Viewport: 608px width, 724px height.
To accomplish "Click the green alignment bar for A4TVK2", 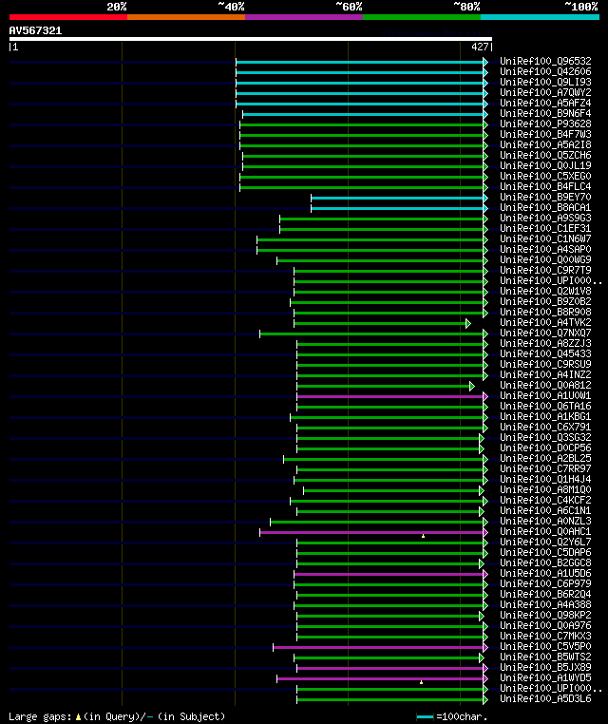I will (x=380, y=323).
